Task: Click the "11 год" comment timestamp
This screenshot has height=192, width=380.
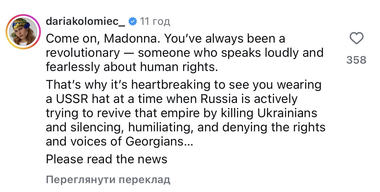Action: (155, 21)
